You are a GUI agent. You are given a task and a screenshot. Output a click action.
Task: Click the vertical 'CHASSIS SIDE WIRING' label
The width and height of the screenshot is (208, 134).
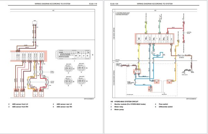(114, 78)
